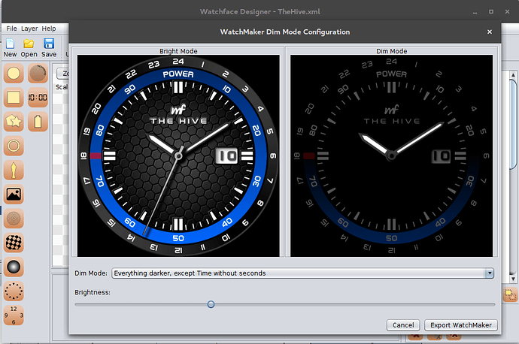Click the Open folder icon
This screenshot has height=344, width=519.
(29, 44)
